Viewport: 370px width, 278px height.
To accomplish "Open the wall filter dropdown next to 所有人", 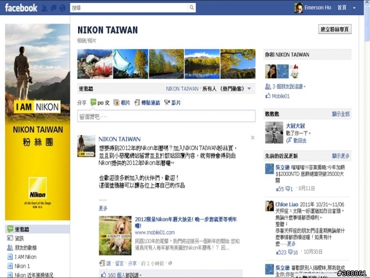I will pyautogui.click(x=249, y=89).
